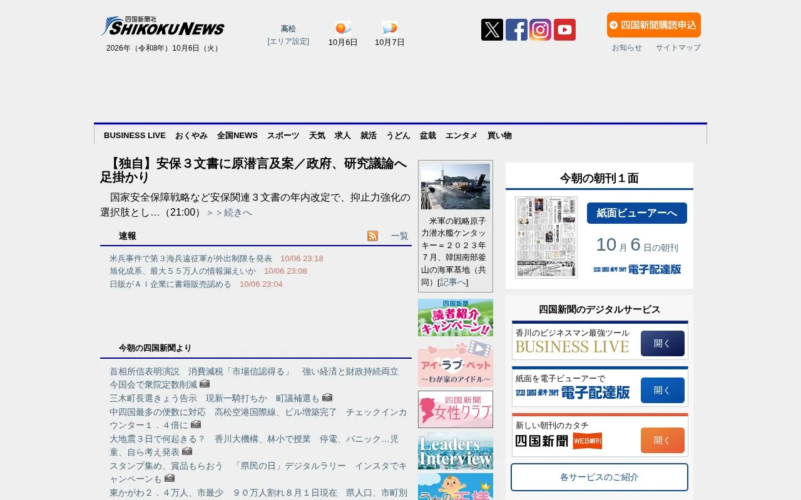Open the 天気 weather menu item

pos(317,136)
